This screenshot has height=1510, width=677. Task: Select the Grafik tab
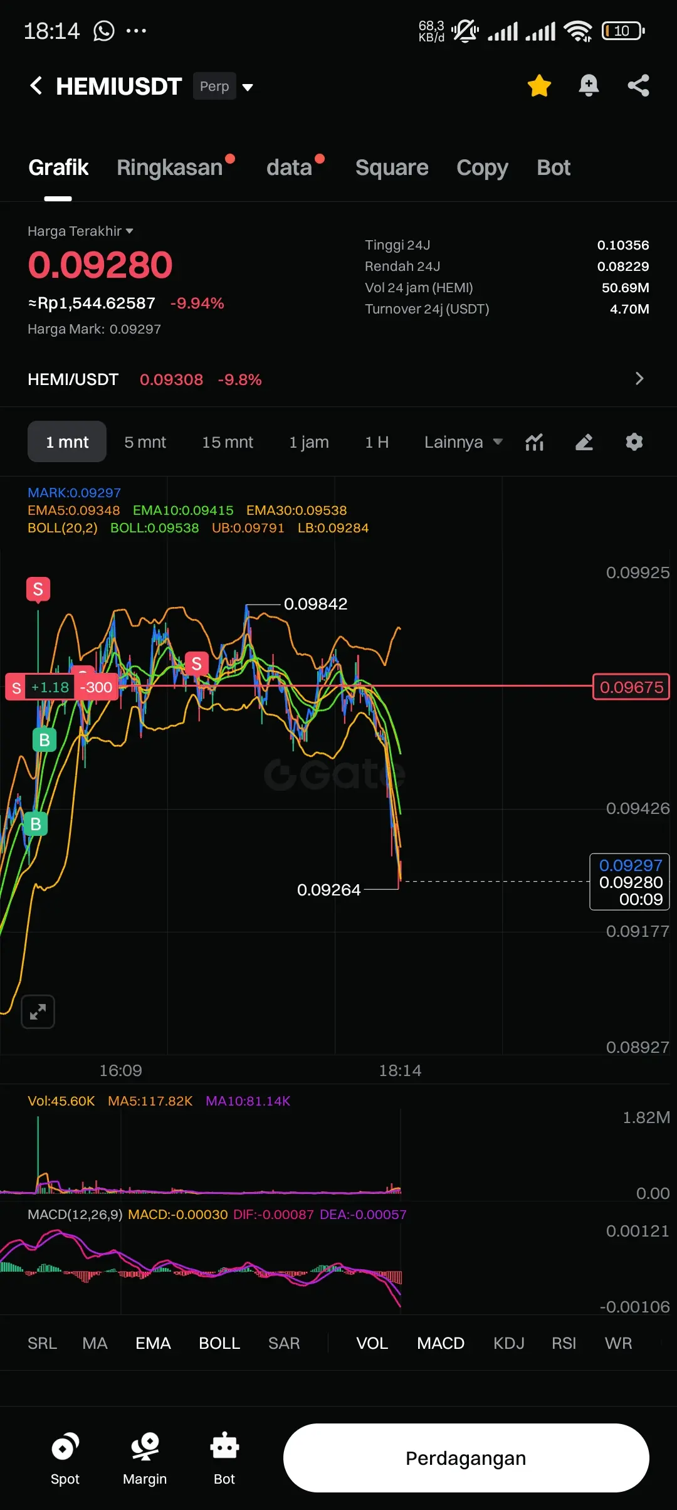point(58,167)
